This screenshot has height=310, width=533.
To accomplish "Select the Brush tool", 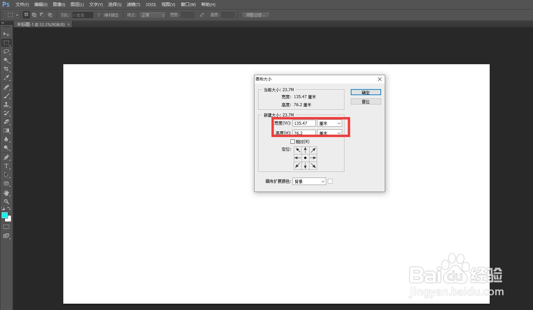I will point(6,96).
